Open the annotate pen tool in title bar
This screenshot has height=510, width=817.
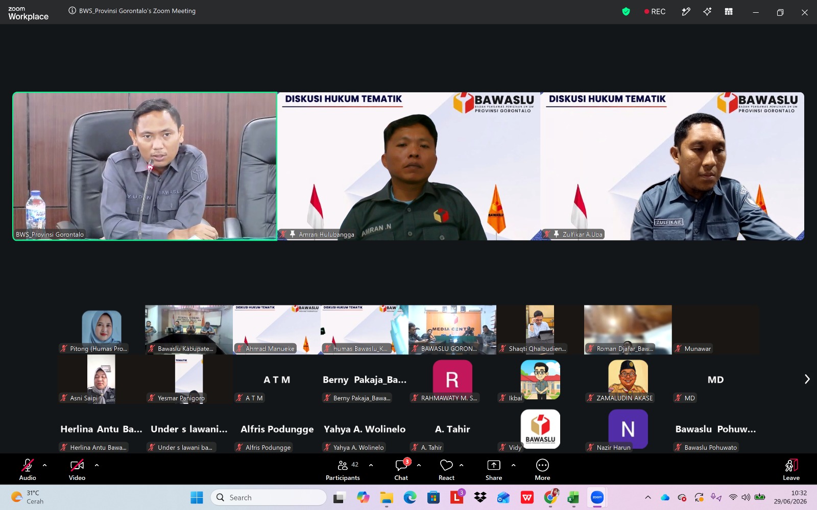686,11
